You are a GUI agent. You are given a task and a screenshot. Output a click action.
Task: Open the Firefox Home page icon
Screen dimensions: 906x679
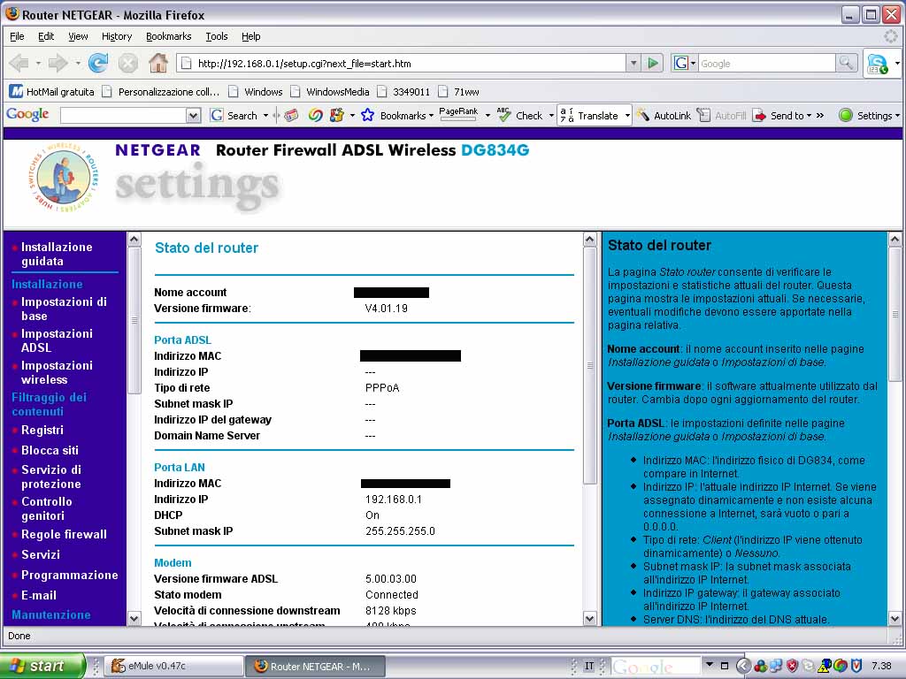157,63
